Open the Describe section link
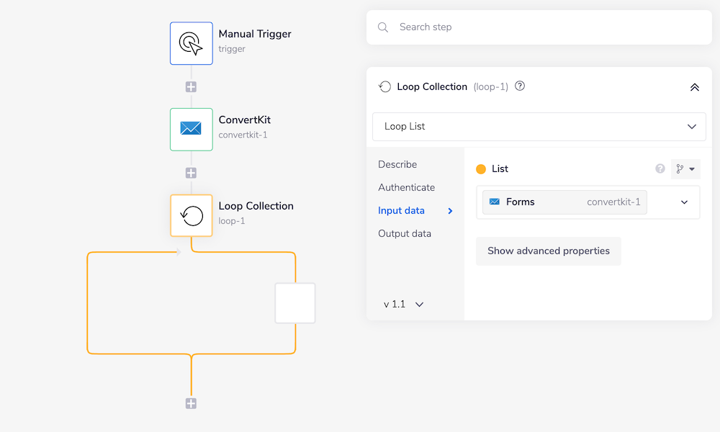The width and height of the screenshot is (720, 432). pyautogui.click(x=397, y=164)
